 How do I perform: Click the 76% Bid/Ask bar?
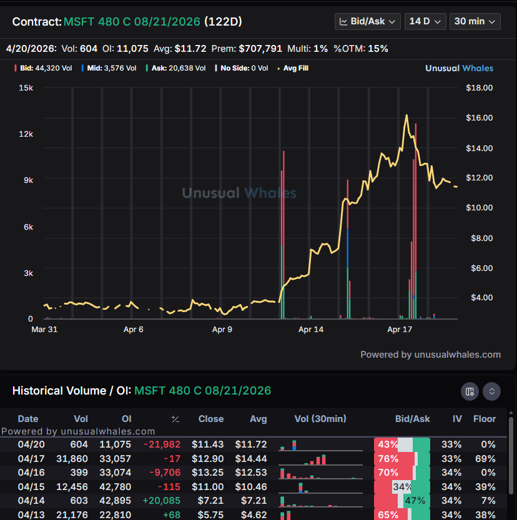pyautogui.click(x=402, y=459)
